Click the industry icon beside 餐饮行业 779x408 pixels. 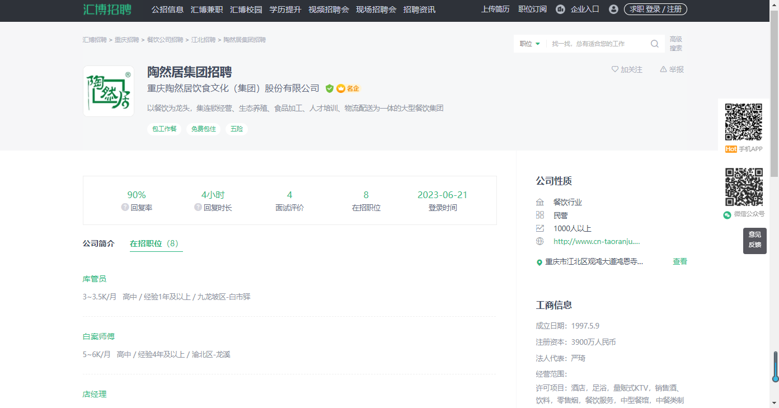[x=539, y=202]
